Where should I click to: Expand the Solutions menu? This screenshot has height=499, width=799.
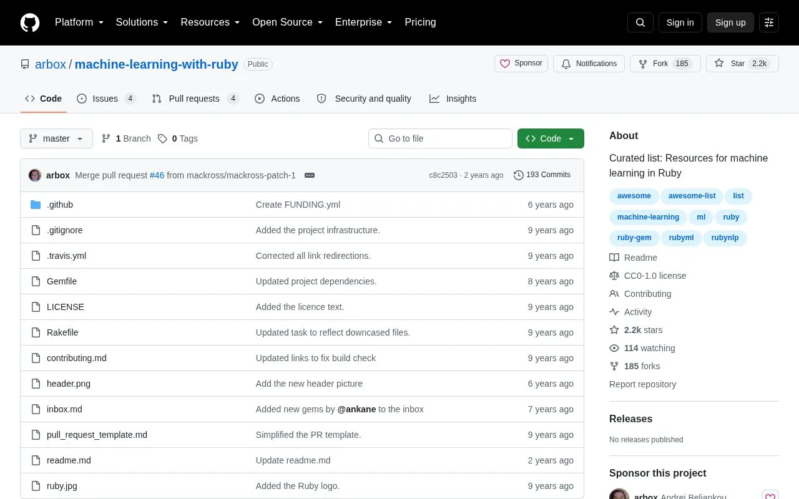(x=142, y=22)
